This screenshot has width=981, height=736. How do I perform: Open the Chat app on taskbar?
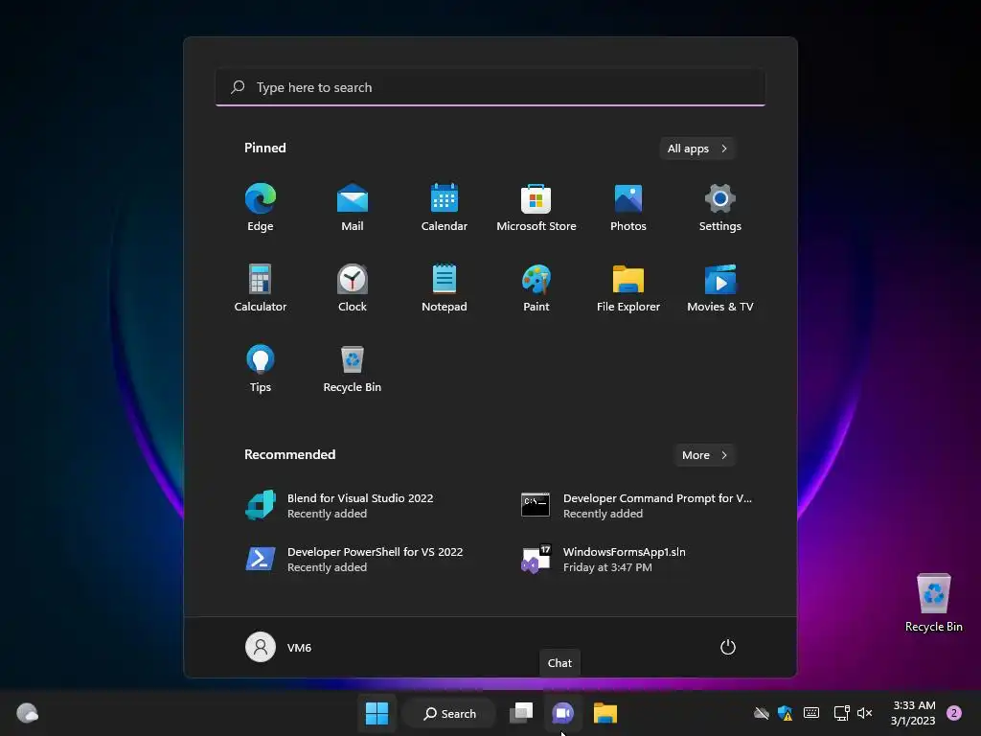click(x=562, y=713)
